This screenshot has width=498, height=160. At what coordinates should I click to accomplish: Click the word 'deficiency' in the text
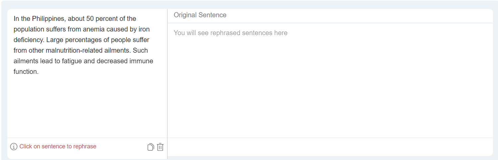[28, 40]
